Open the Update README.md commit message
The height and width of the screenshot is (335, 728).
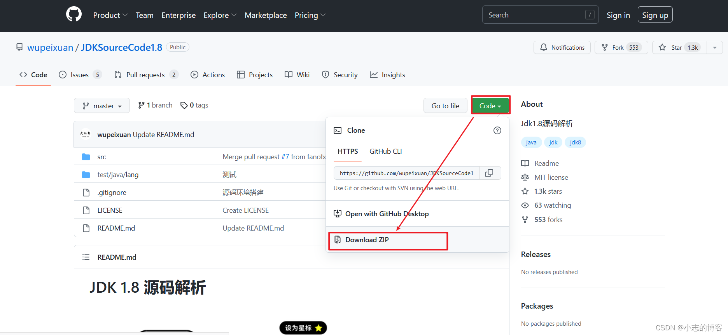pyautogui.click(x=163, y=135)
